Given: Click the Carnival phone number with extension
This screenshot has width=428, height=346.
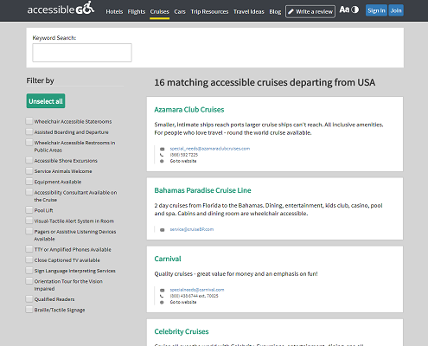Looking at the screenshot, I should (x=194, y=296).
